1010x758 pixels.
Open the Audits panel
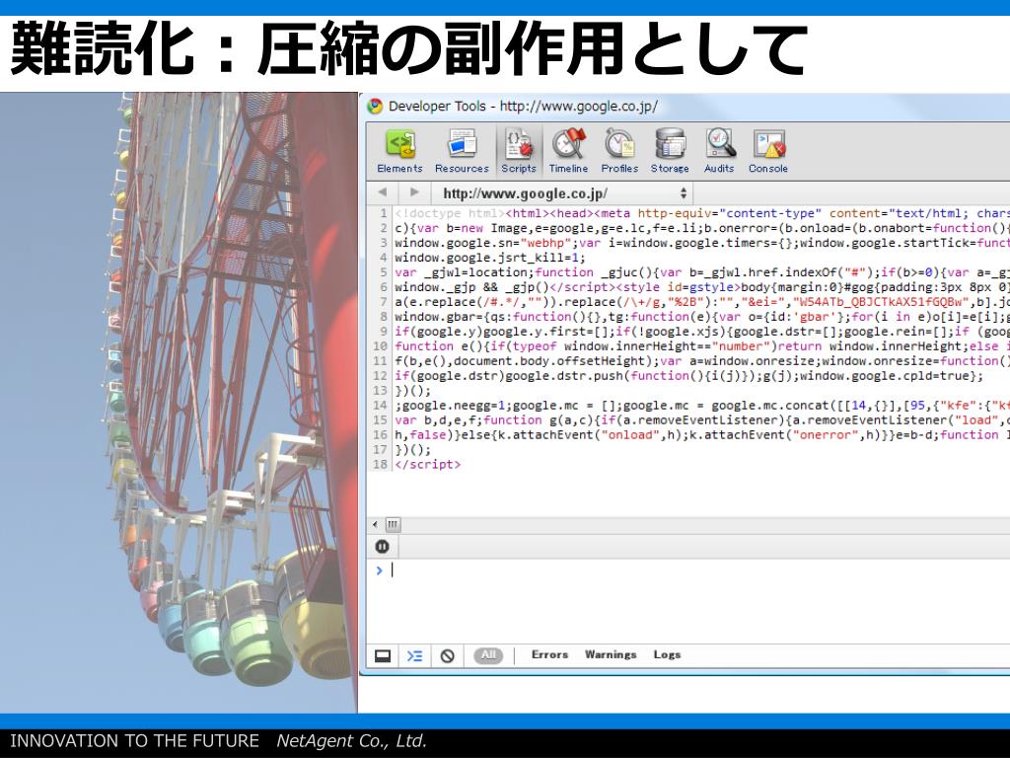tap(719, 151)
